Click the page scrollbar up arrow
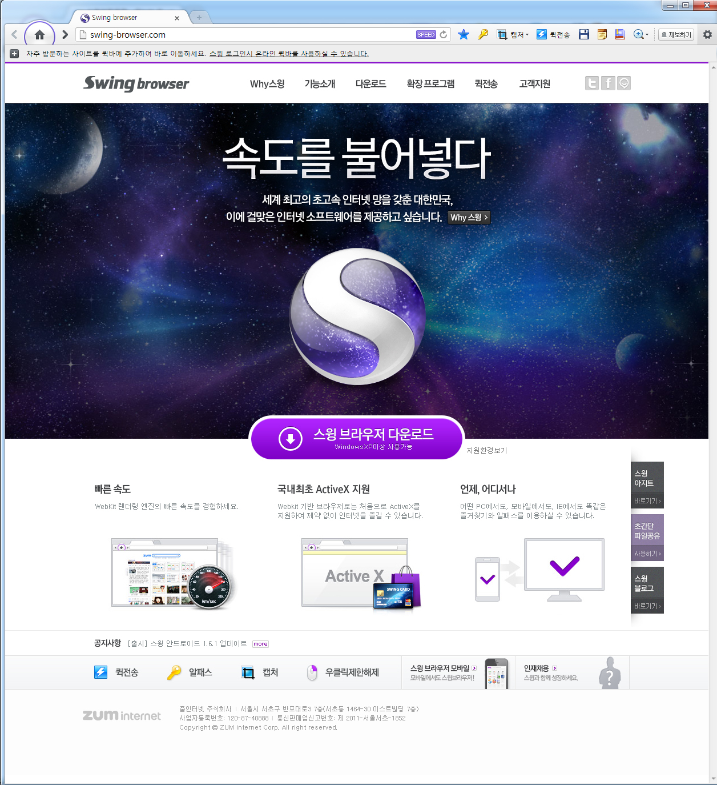Image resolution: width=717 pixels, height=785 pixels. [713, 67]
